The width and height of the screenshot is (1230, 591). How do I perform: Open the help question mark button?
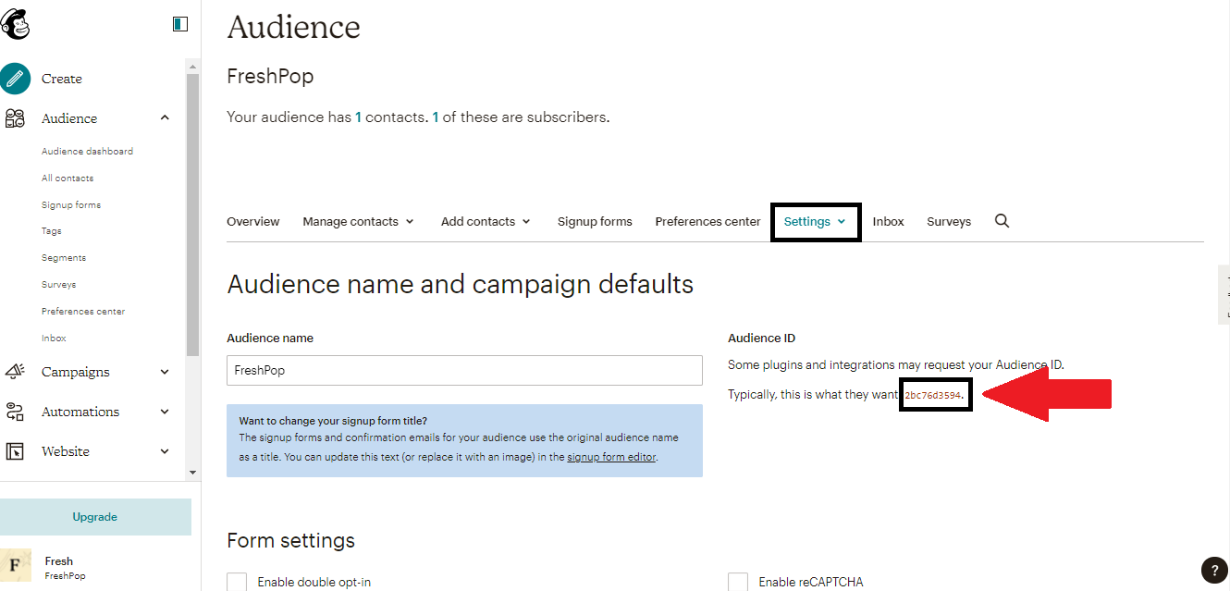tap(1213, 570)
